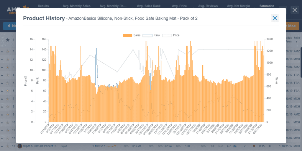Click the Seller column header
302x151 pixels.
(297, 39)
